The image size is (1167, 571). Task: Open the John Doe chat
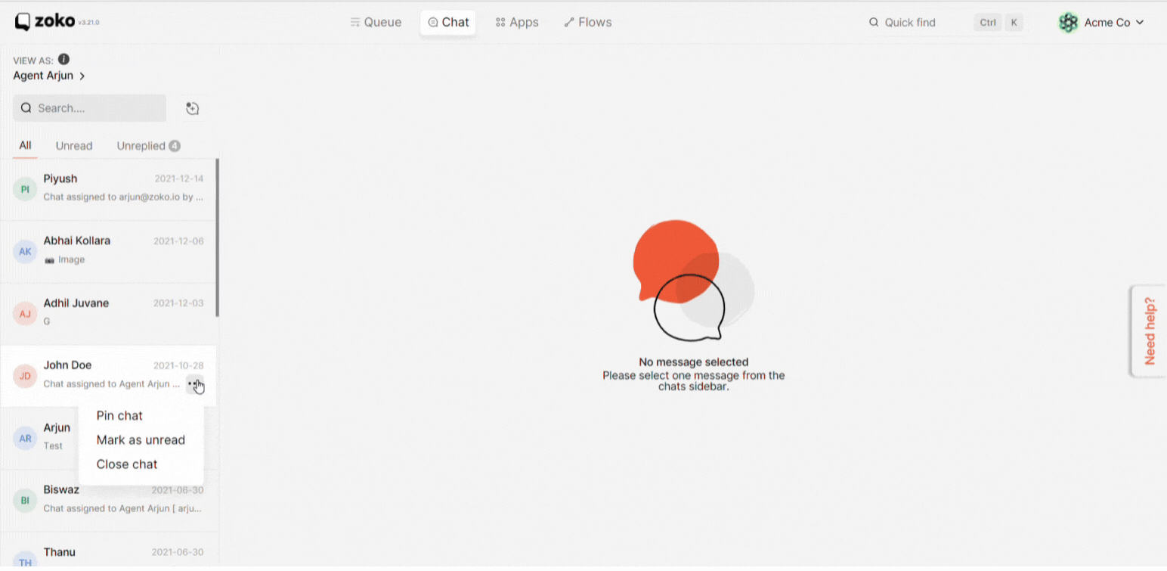(x=108, y=376)
